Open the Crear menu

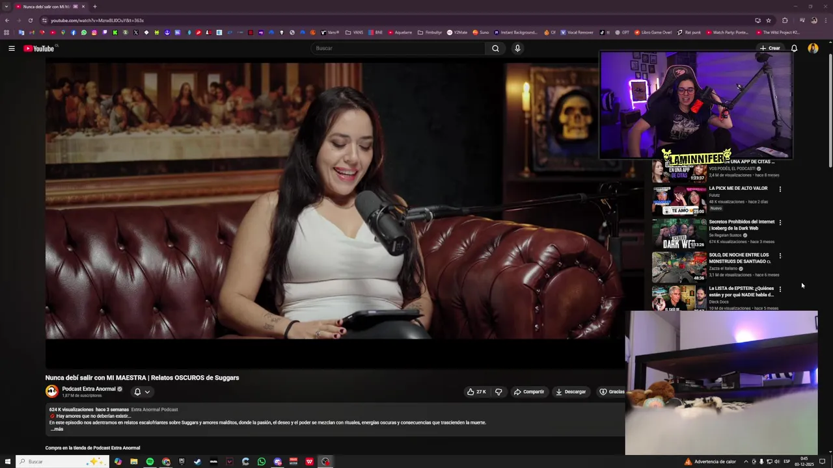(x=770, y=48)
